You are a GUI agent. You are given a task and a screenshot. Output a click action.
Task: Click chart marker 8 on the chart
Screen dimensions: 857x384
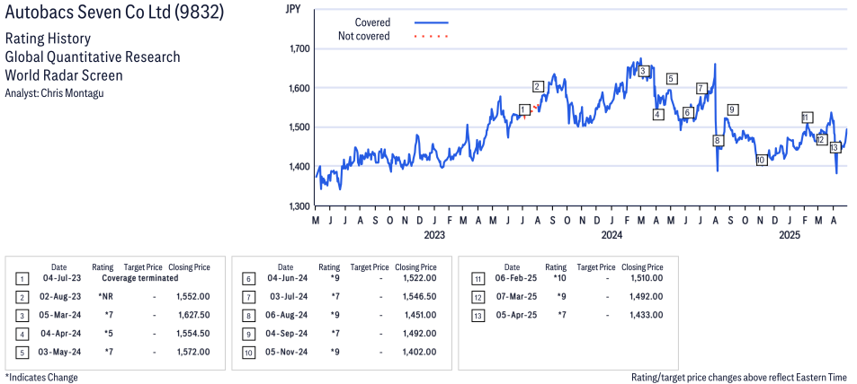719,141
